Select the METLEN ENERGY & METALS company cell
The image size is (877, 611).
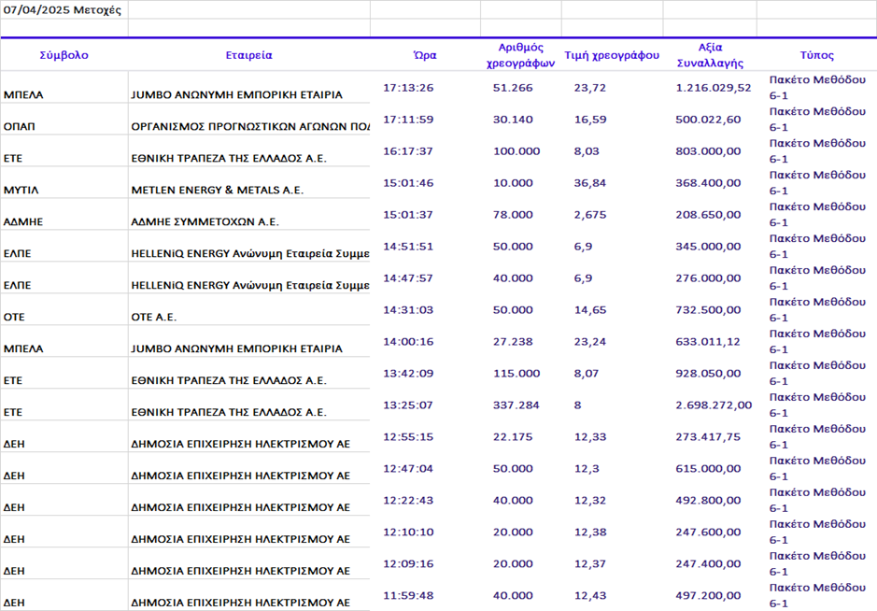coord(218,190)
